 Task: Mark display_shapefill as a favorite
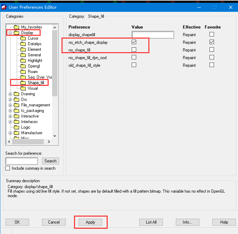[212, 34]
